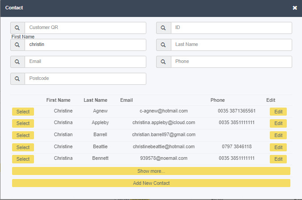Close the Contact dialog
Image resolution: width=302 pixels, height=200 pixels.
click(x=295, y=8)
